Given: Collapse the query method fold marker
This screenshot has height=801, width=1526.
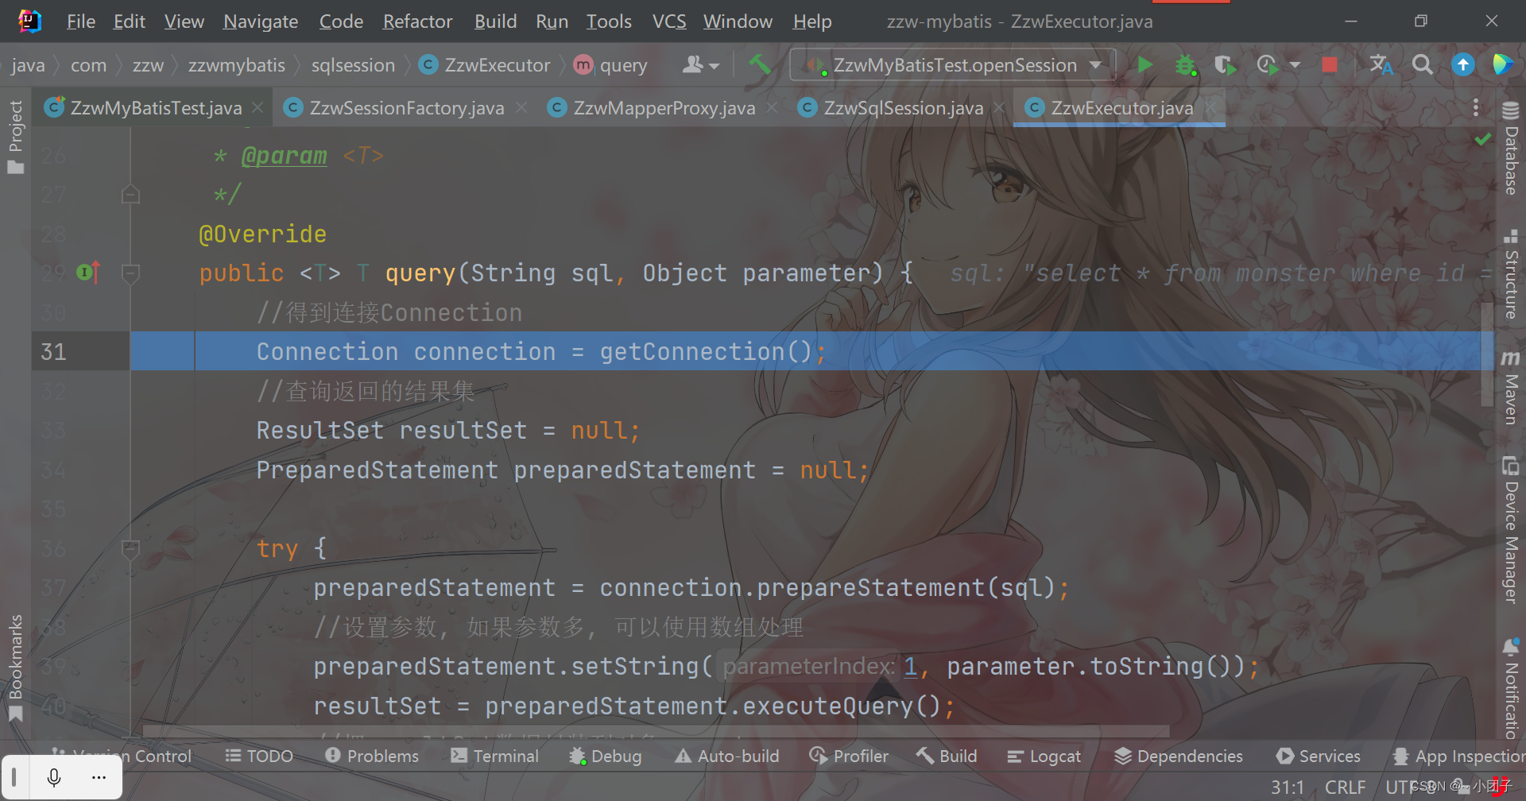Looking at the screenshot, I should click(x=130, y=273).
